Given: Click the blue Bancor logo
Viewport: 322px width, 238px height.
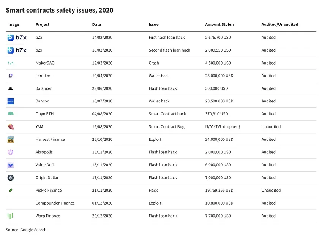Looking at the screenshot, I should click(x=11, y=101).
